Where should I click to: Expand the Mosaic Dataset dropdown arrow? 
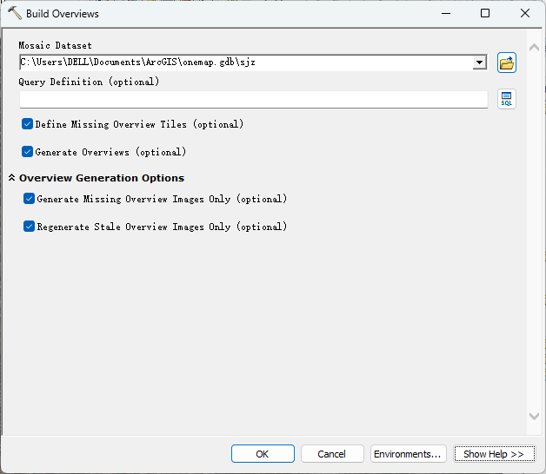click(480, 63)
